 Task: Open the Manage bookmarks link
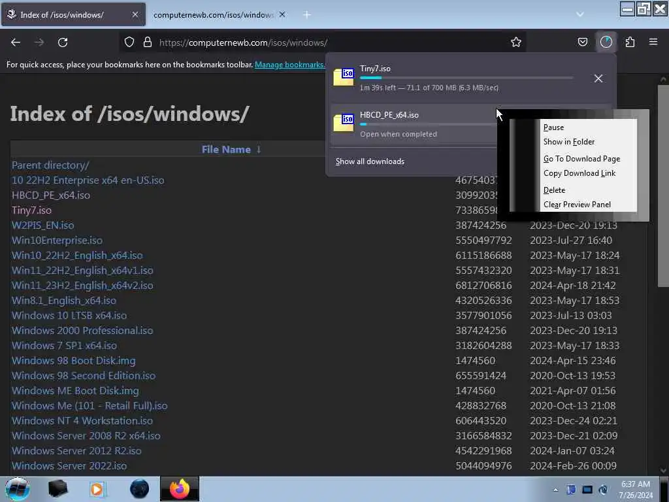coord(289,65)
